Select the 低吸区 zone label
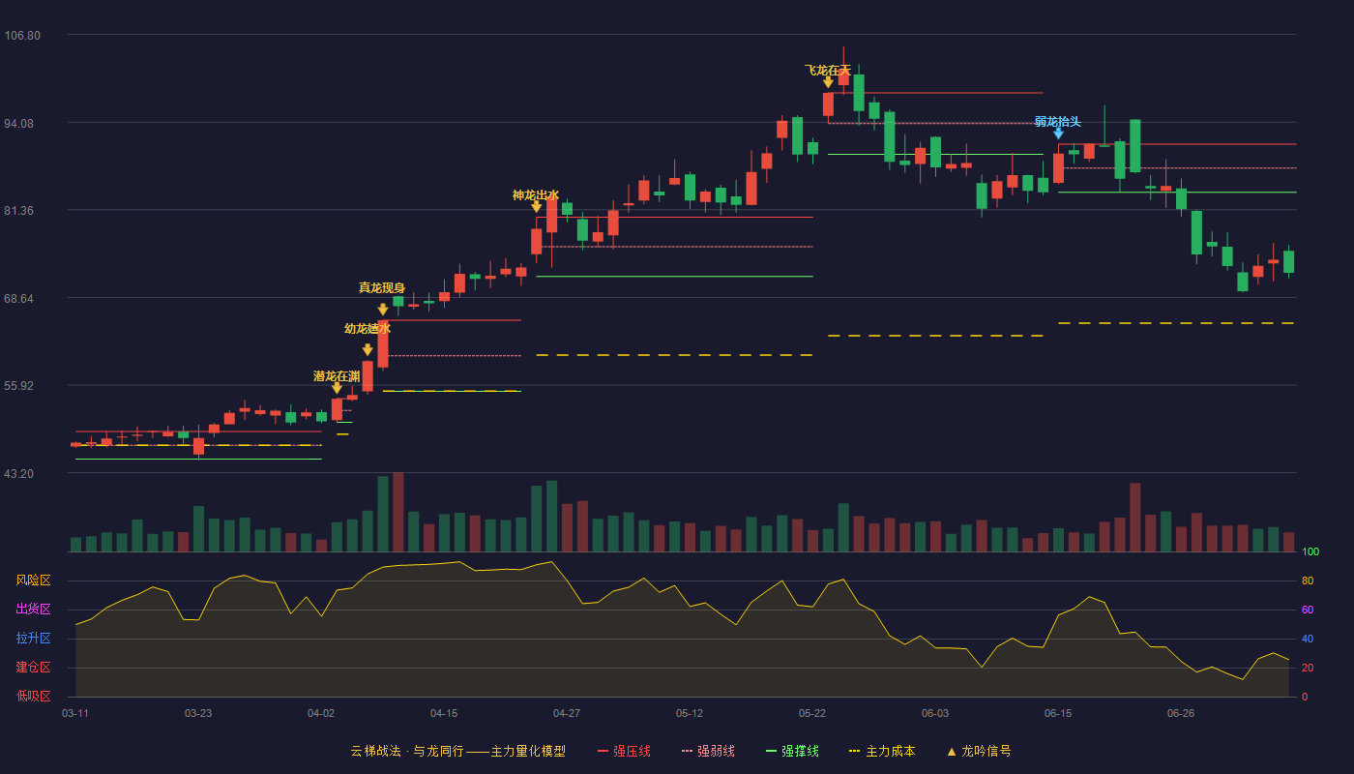 (x=34, y=696)
